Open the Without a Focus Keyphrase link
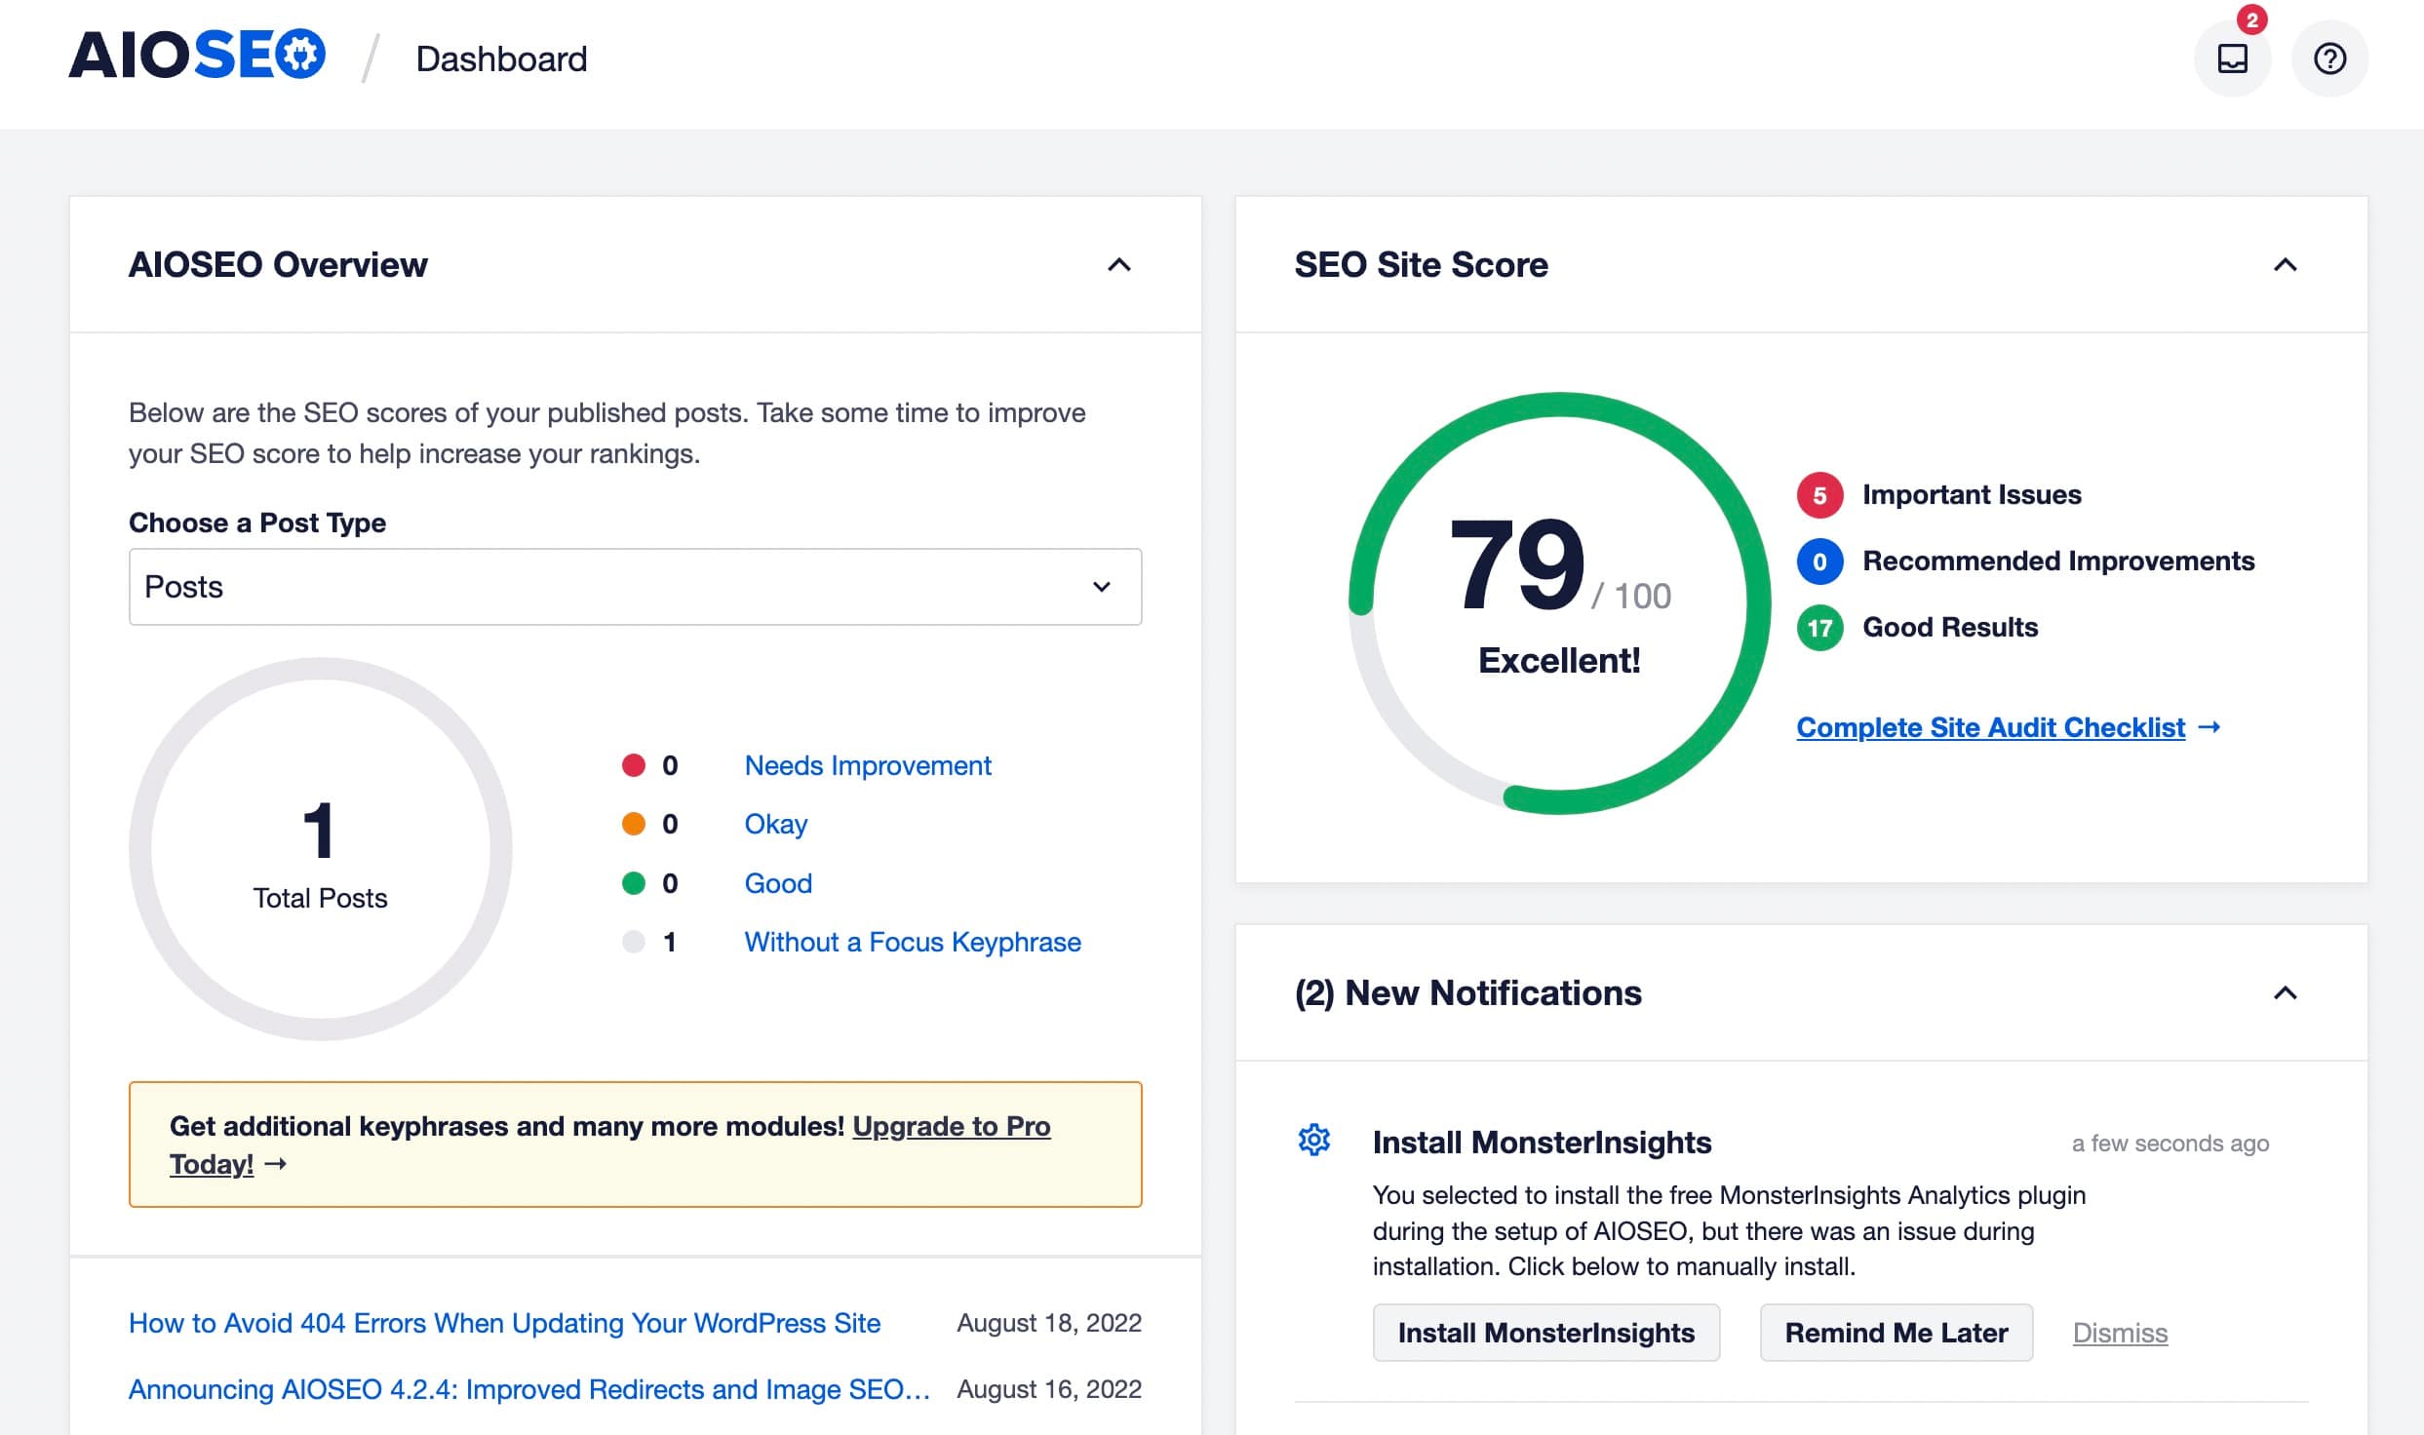 [912, 942]
